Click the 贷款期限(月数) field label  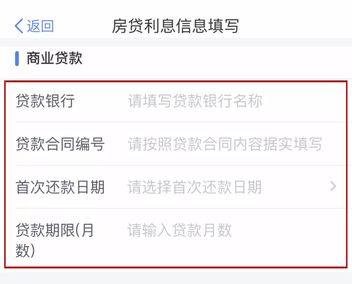[x=55, y=240]
